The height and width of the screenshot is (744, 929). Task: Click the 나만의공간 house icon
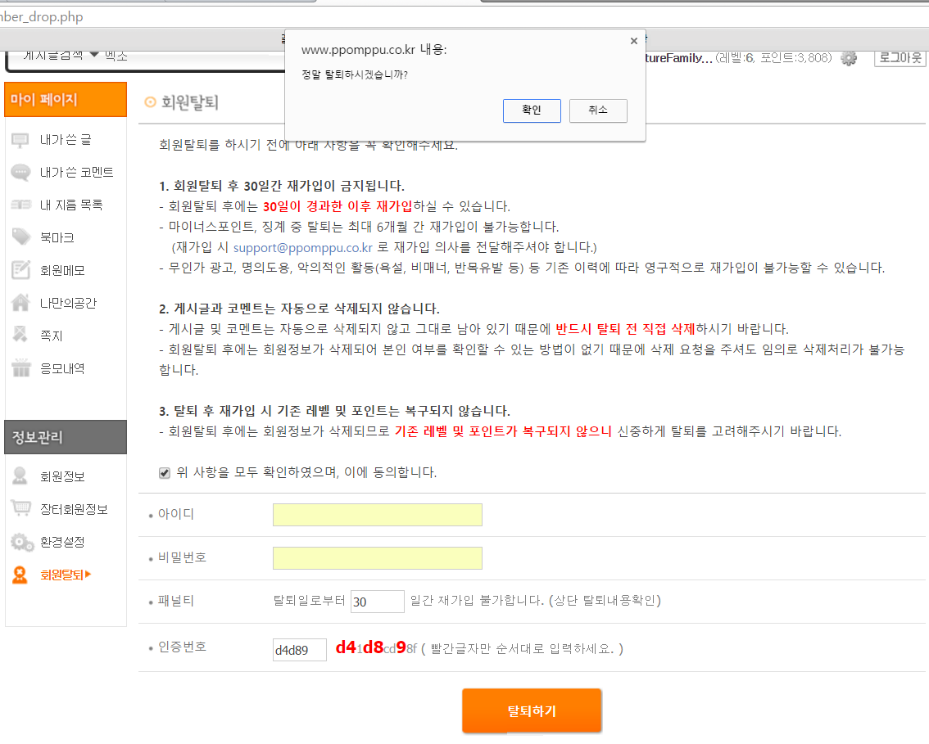(x=20, y=303)
